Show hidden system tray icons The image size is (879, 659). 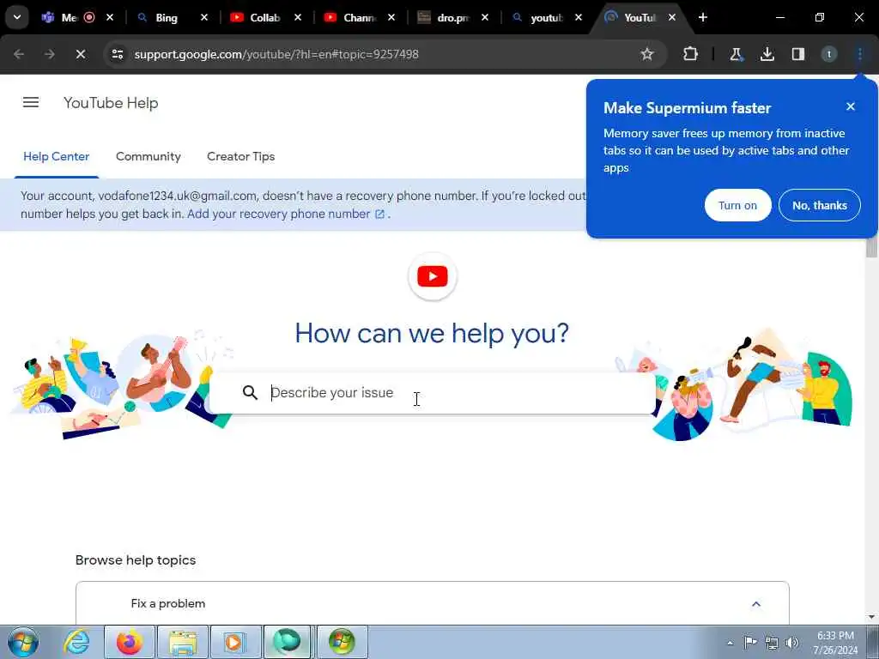coord(730,643)
